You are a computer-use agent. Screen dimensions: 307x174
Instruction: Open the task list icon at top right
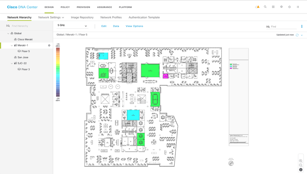coord(298,7)
